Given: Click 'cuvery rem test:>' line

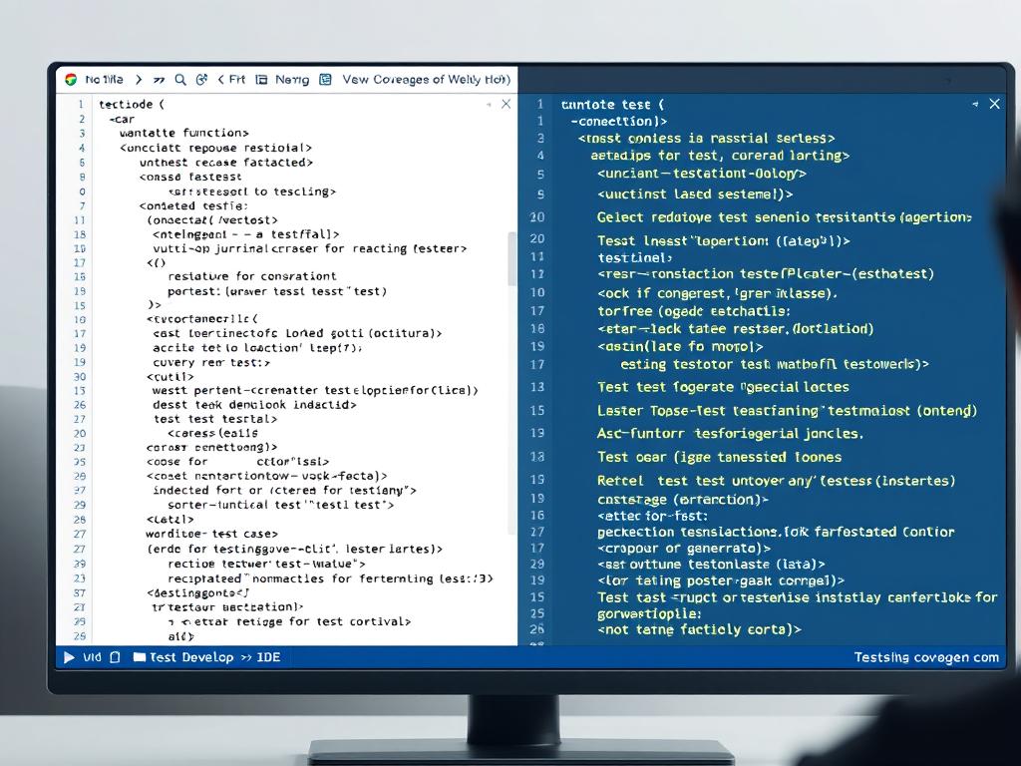Looking at the screenshot, I should point(211,362).
